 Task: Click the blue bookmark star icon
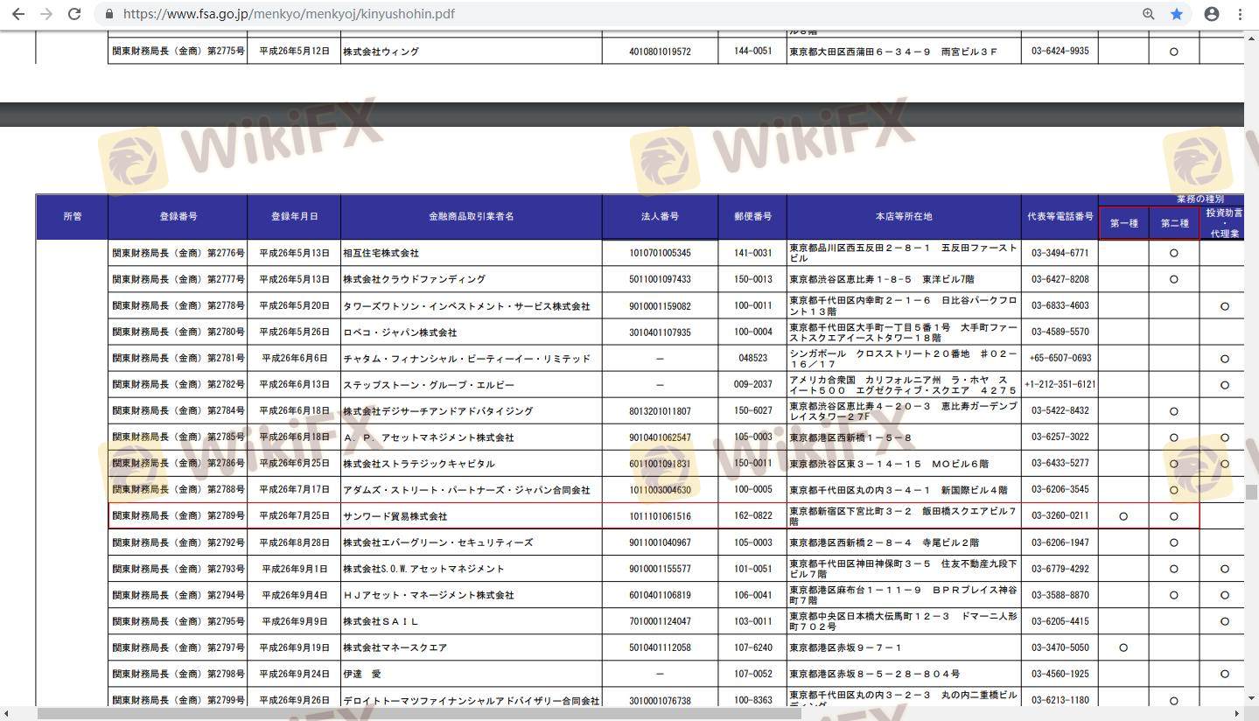(1177, 14)
